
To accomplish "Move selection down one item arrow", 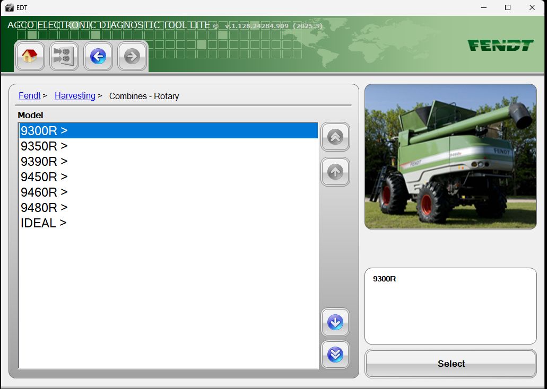I will click(335, 322).
